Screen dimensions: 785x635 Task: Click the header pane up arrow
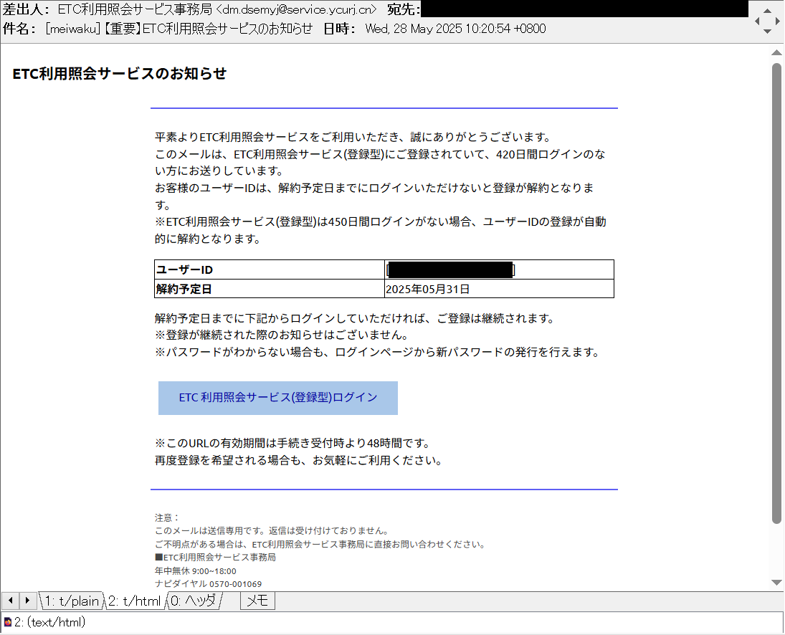click(767, 11)
